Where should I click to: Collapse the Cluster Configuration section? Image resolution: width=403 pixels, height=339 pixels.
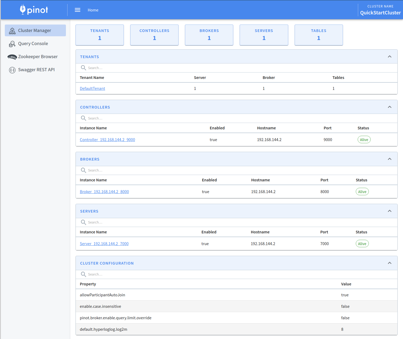click(389, 263)
